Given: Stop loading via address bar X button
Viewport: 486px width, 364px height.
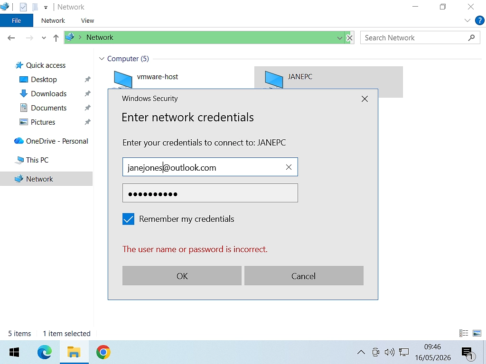Looking at the screenshot, I should coord(349,38).
